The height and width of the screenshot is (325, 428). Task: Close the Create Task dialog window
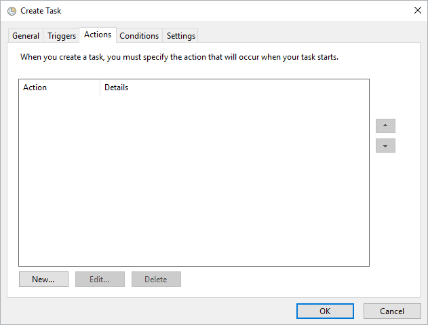point(416,11)
